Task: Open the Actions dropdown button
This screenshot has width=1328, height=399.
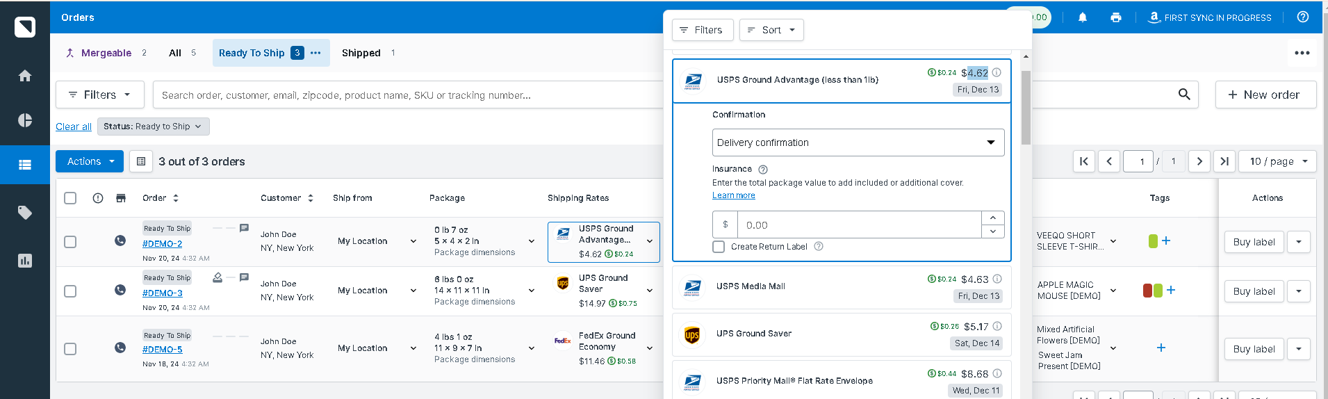Action: 90,161
